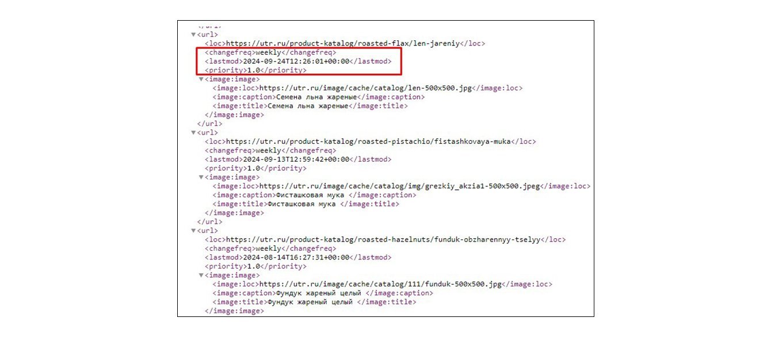Screen dimensions: 771x344
Task: Click the funduk-500x500.jpg image URL
Action: pos(381,284)
